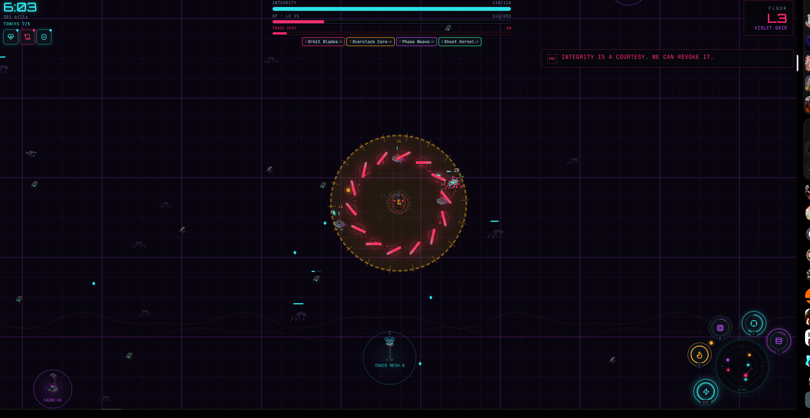Use the database ability labeled T
Screen dimensions: 810x418
pos(779,341)
